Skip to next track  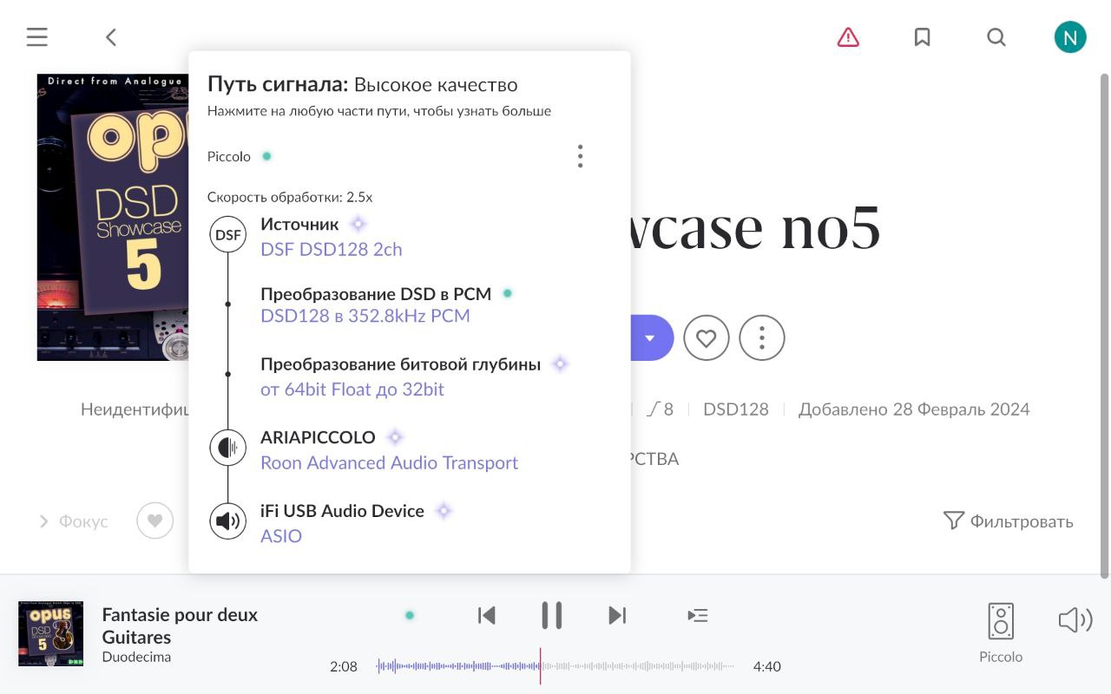617,615
